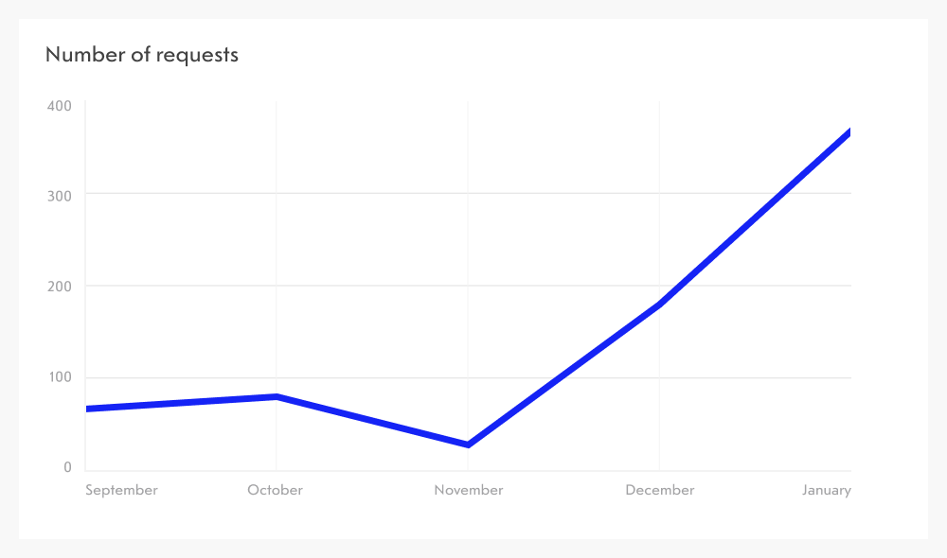Click the "Number of requests" chart title
The width and height of the screenshot is (947, 558).
coord(142,55)
